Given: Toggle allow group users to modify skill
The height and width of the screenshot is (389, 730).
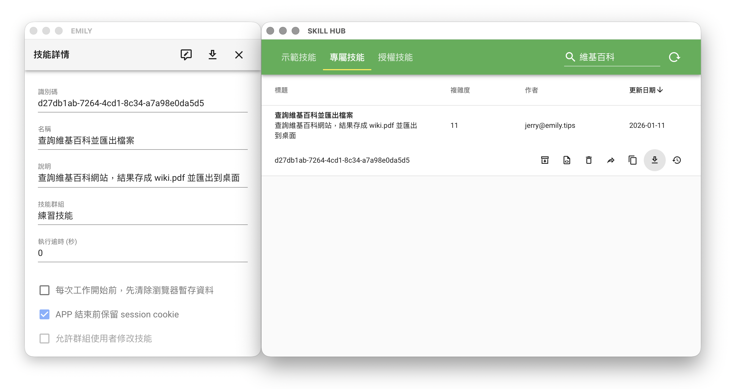Looking at the screenshot, I should tap(44, 338).
